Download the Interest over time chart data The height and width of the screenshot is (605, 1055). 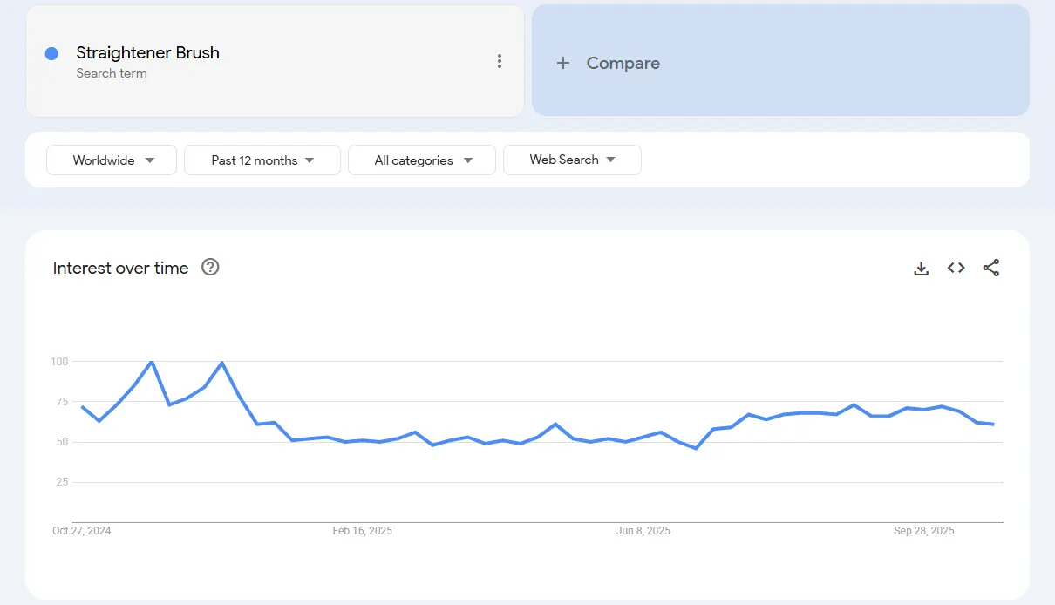(x=921, y=269)
